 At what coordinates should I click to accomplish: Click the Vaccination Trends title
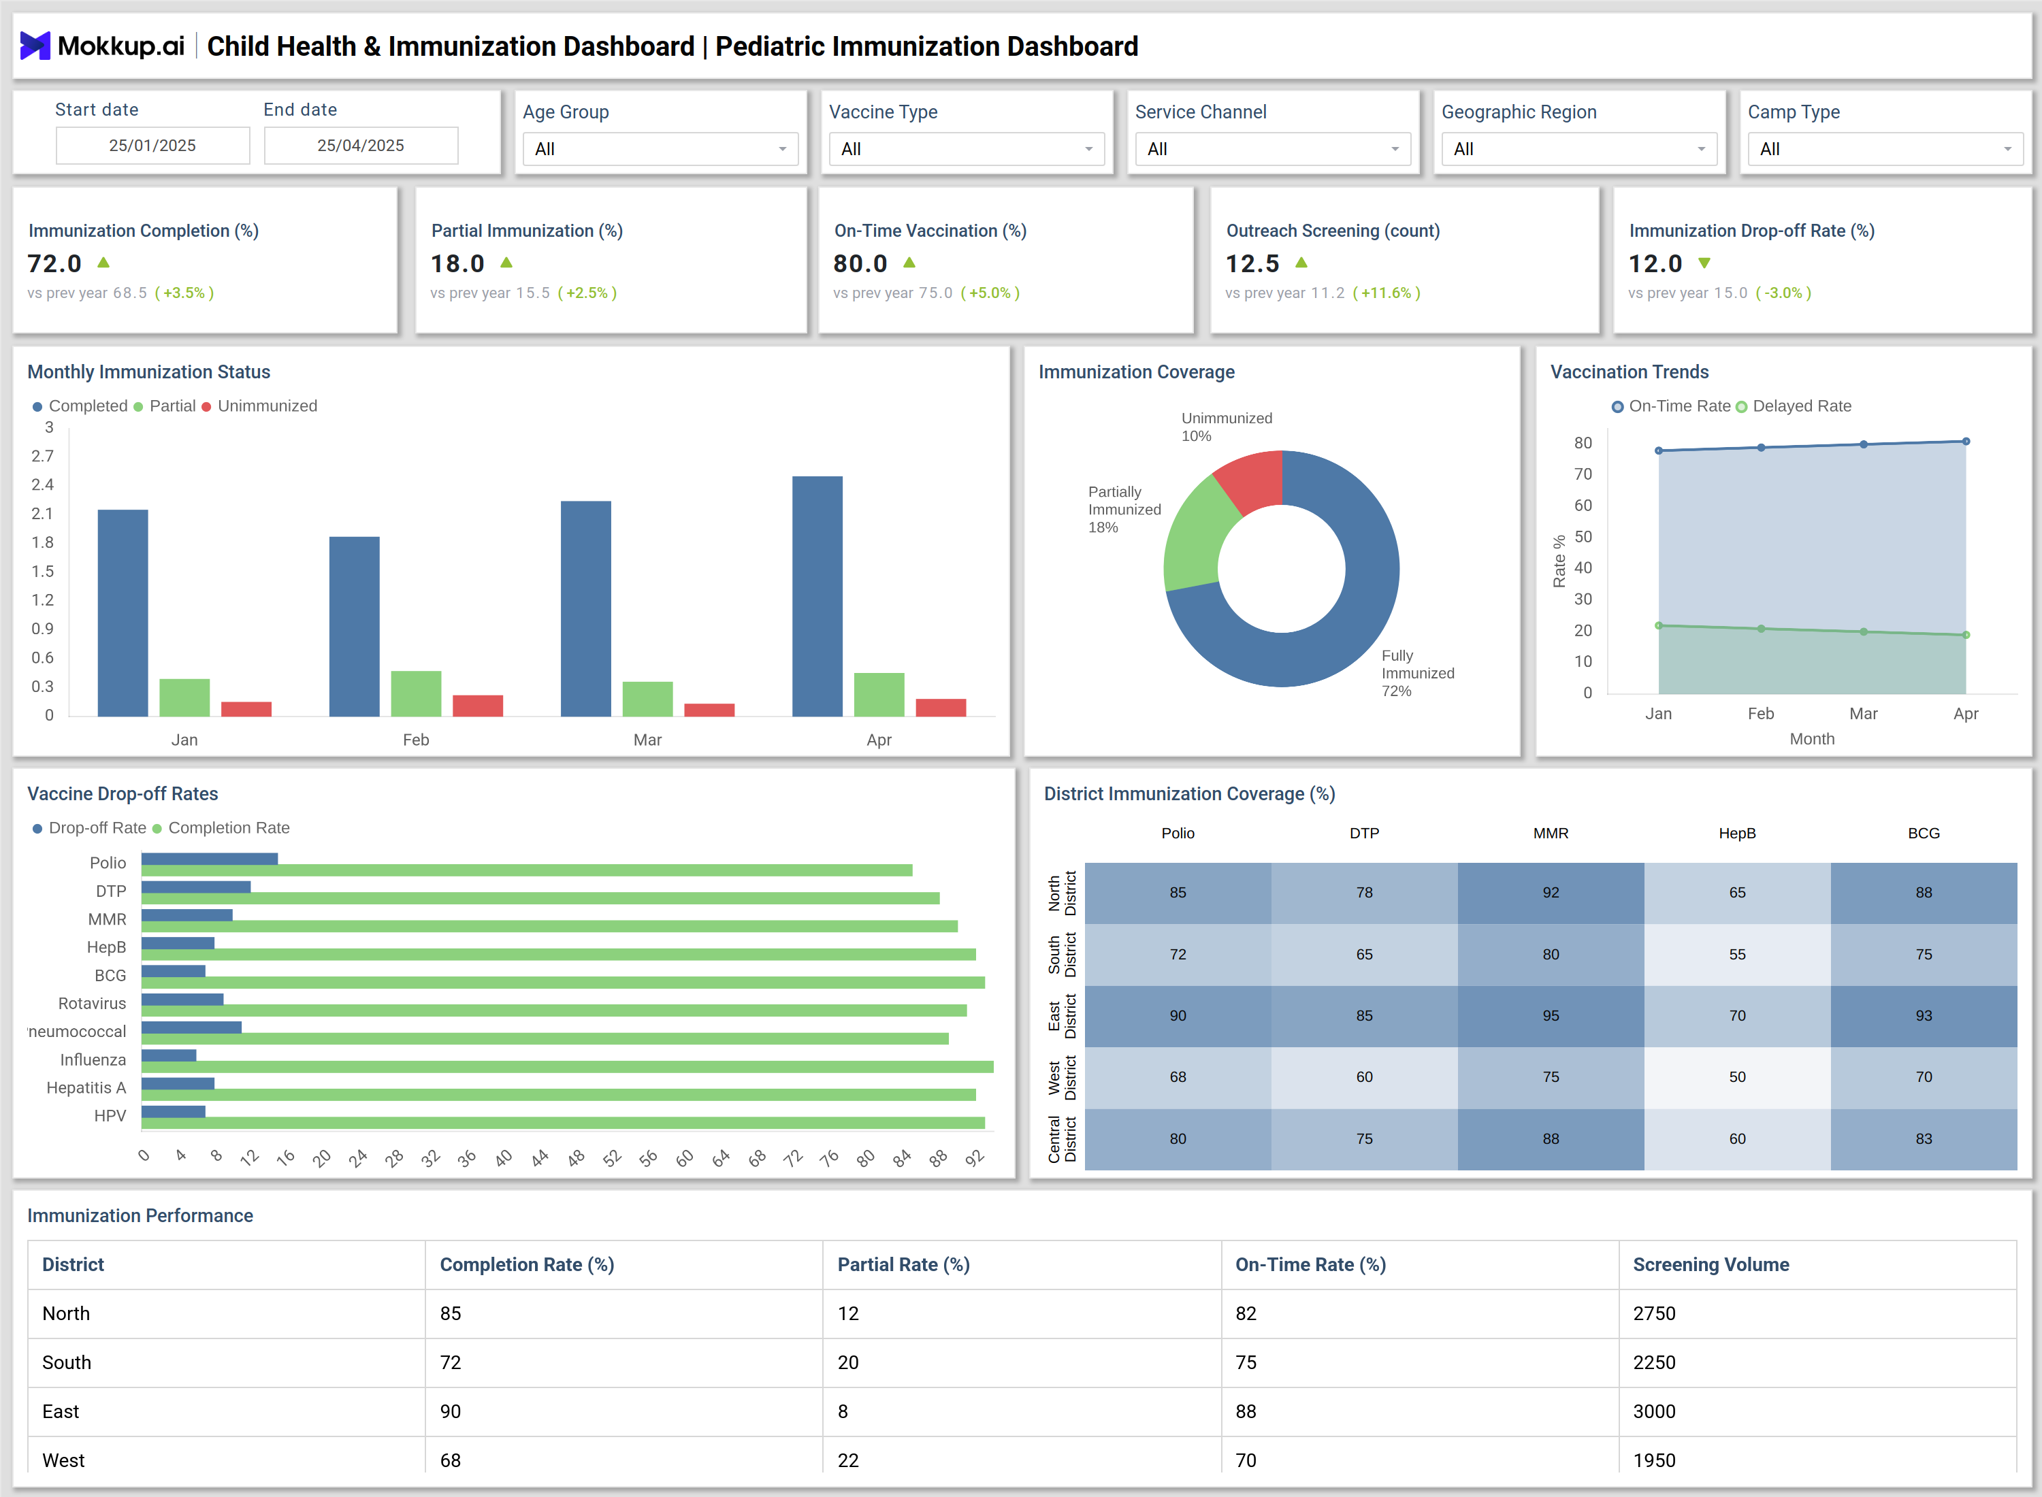pos(1630,372)
